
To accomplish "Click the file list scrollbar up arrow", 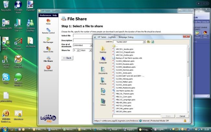I will click(x=188, y=46).
